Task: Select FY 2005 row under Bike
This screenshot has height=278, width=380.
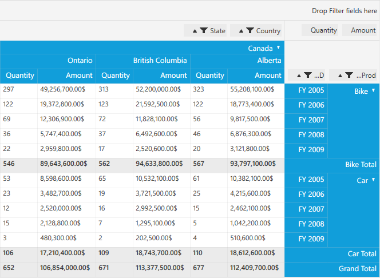Action: (306, 90)
